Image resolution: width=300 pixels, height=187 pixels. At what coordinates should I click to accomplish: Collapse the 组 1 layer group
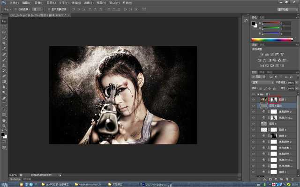coord(258,94)
